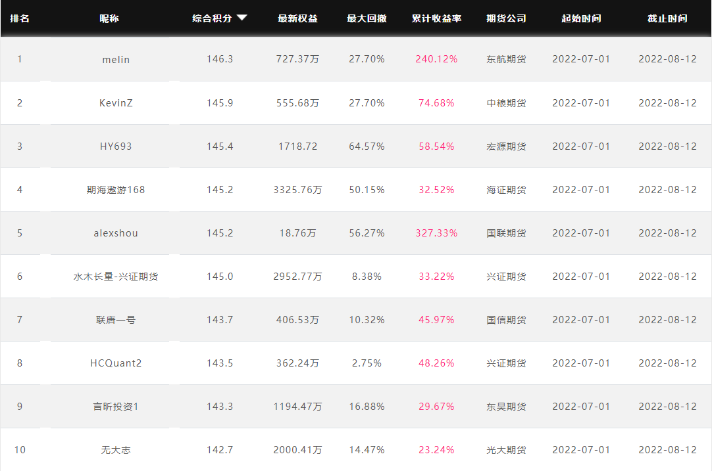
Task: Click score 143.3
Action: point(220,406)
